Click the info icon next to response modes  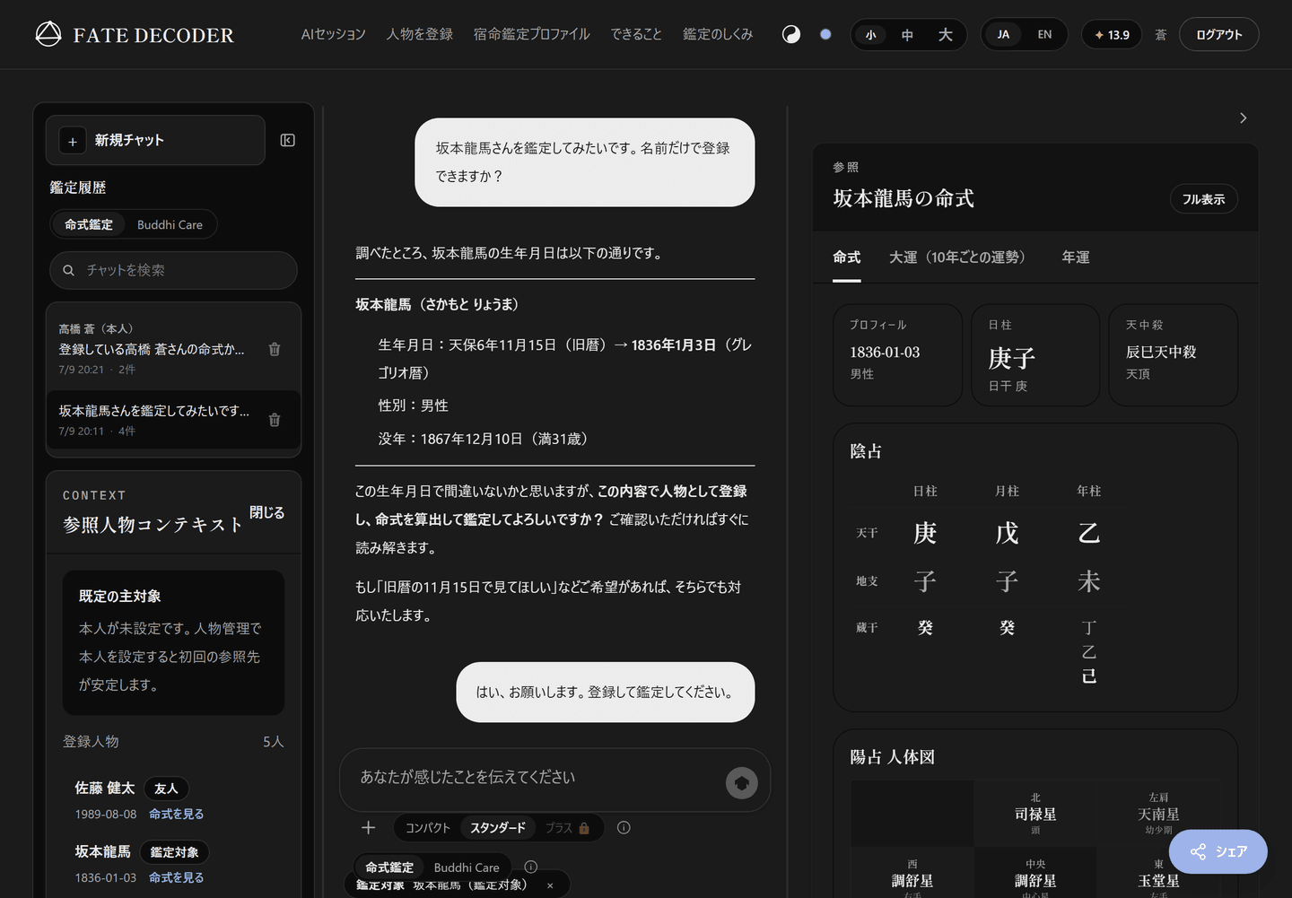pyautogui.click(x=624, y=827)
